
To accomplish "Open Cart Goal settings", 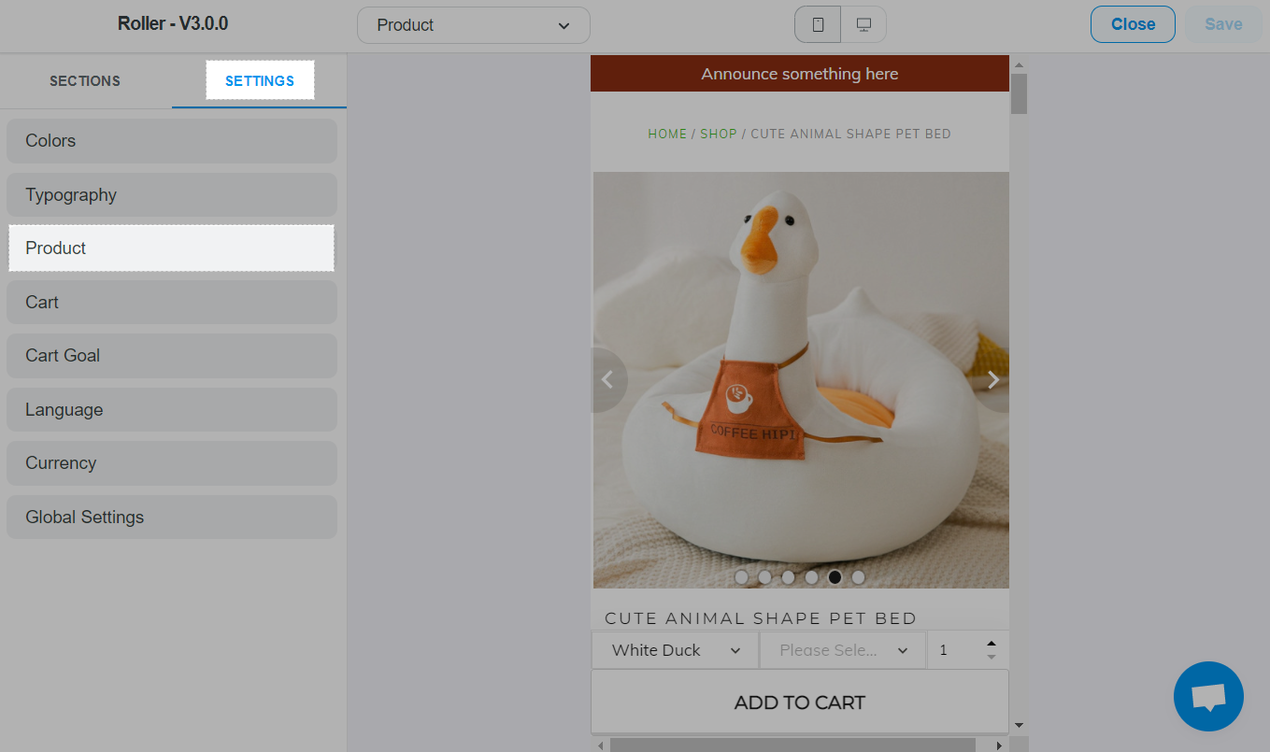I will pos(172,356).
